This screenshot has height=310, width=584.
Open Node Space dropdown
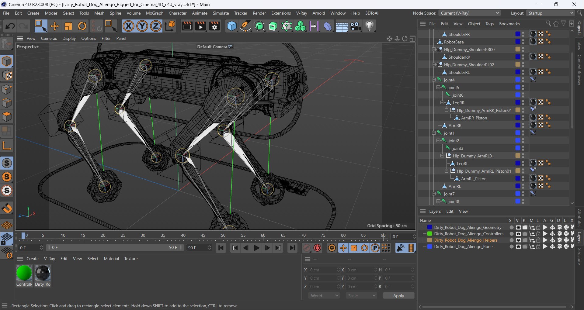click(x=470, y=13)
